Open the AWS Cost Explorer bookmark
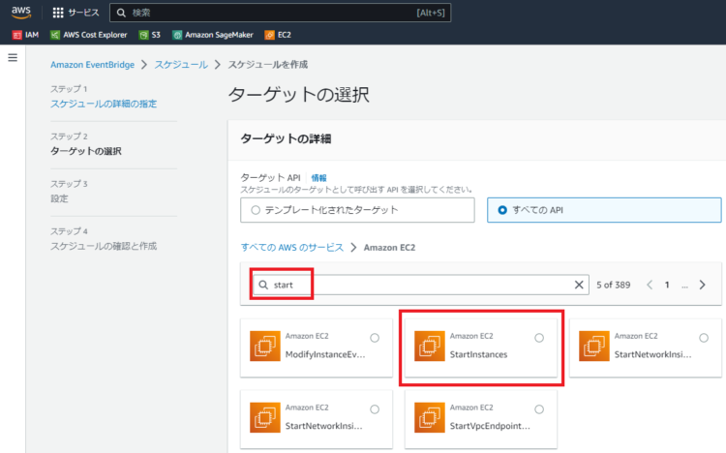The image size is (726, 453). [x=88, y=35]
